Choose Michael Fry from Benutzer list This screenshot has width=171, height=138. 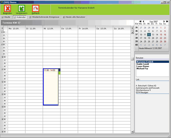142,68
